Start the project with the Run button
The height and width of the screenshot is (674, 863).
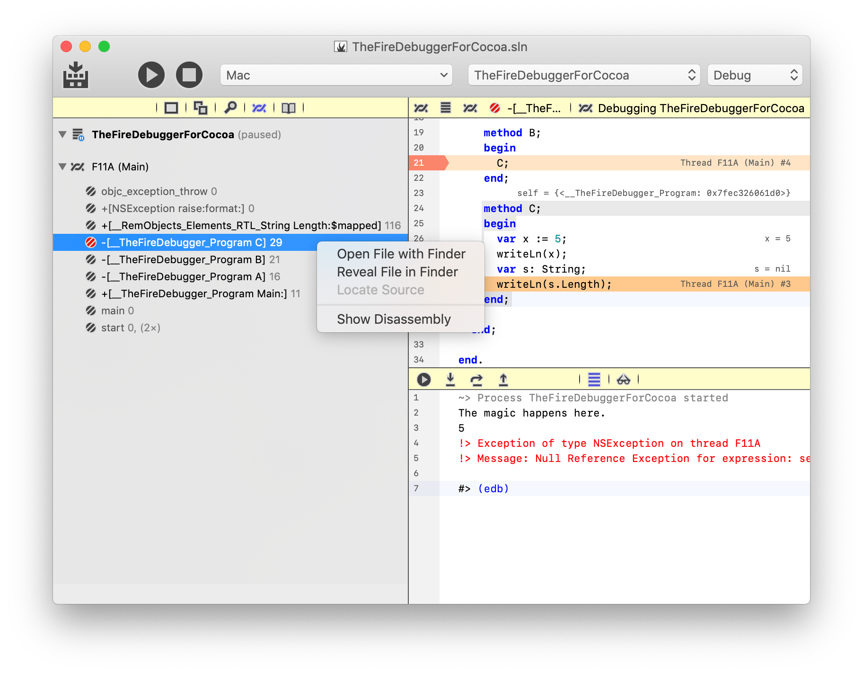coord(151,75)
